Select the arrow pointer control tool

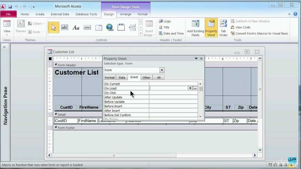point(53,28)
